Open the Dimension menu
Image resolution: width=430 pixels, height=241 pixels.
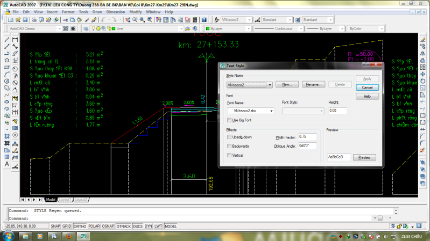[x=116, y=12]
